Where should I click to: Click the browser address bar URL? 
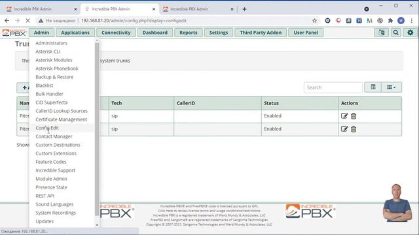tap(134, 20)
